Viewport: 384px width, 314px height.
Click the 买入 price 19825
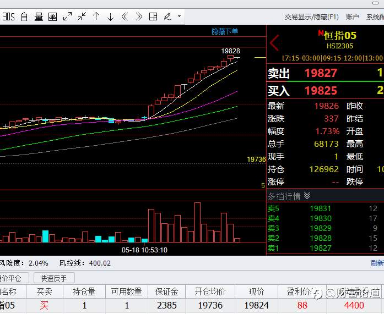[x=321, y=91]
